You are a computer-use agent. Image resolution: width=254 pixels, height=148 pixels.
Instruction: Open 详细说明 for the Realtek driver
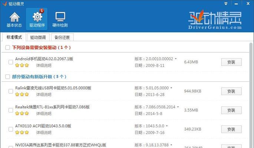click(44, 114)
